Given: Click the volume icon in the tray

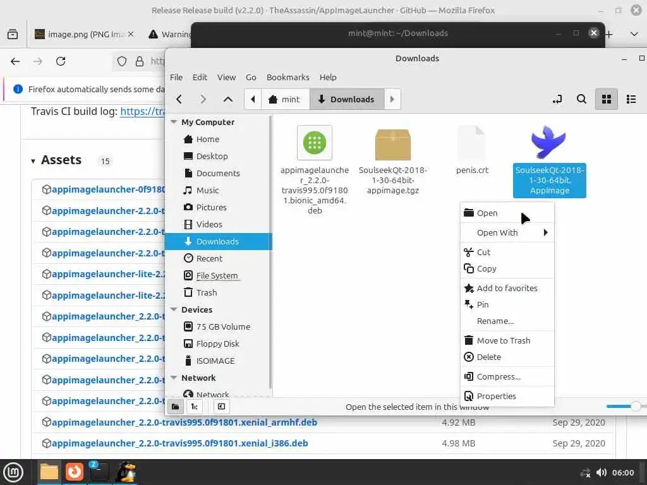Looking at the screenshot, I should pos(602,472).
